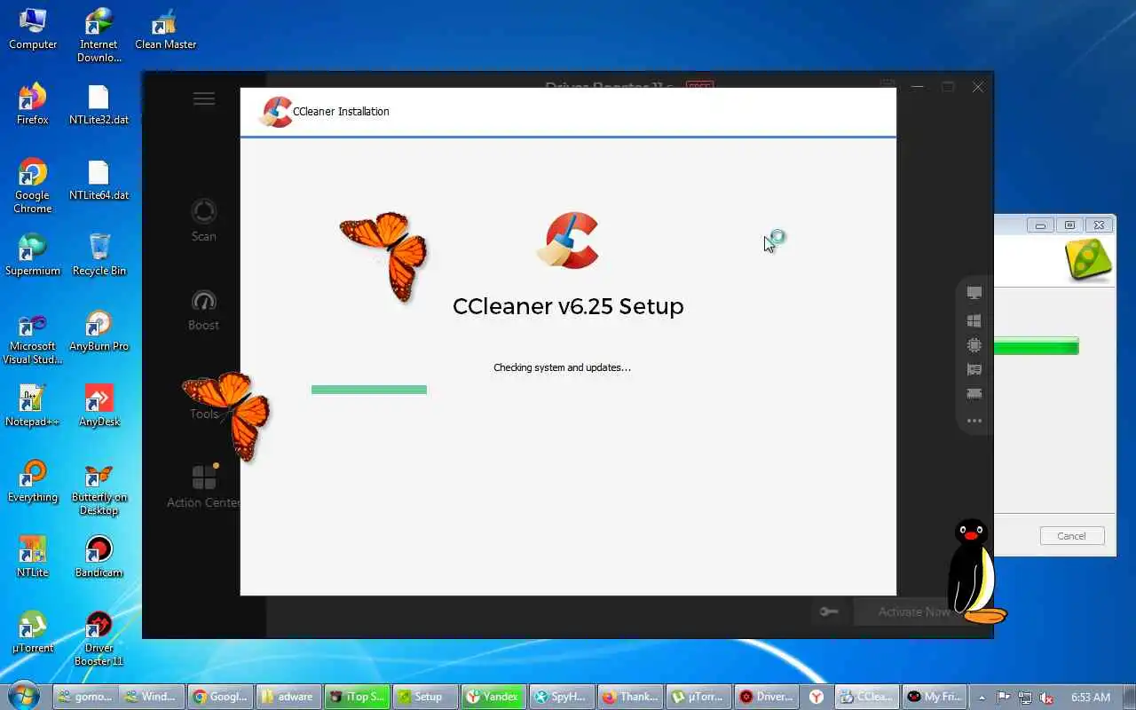
Task: Open the Supermium desktop icon
Action: tap(33, 256)
